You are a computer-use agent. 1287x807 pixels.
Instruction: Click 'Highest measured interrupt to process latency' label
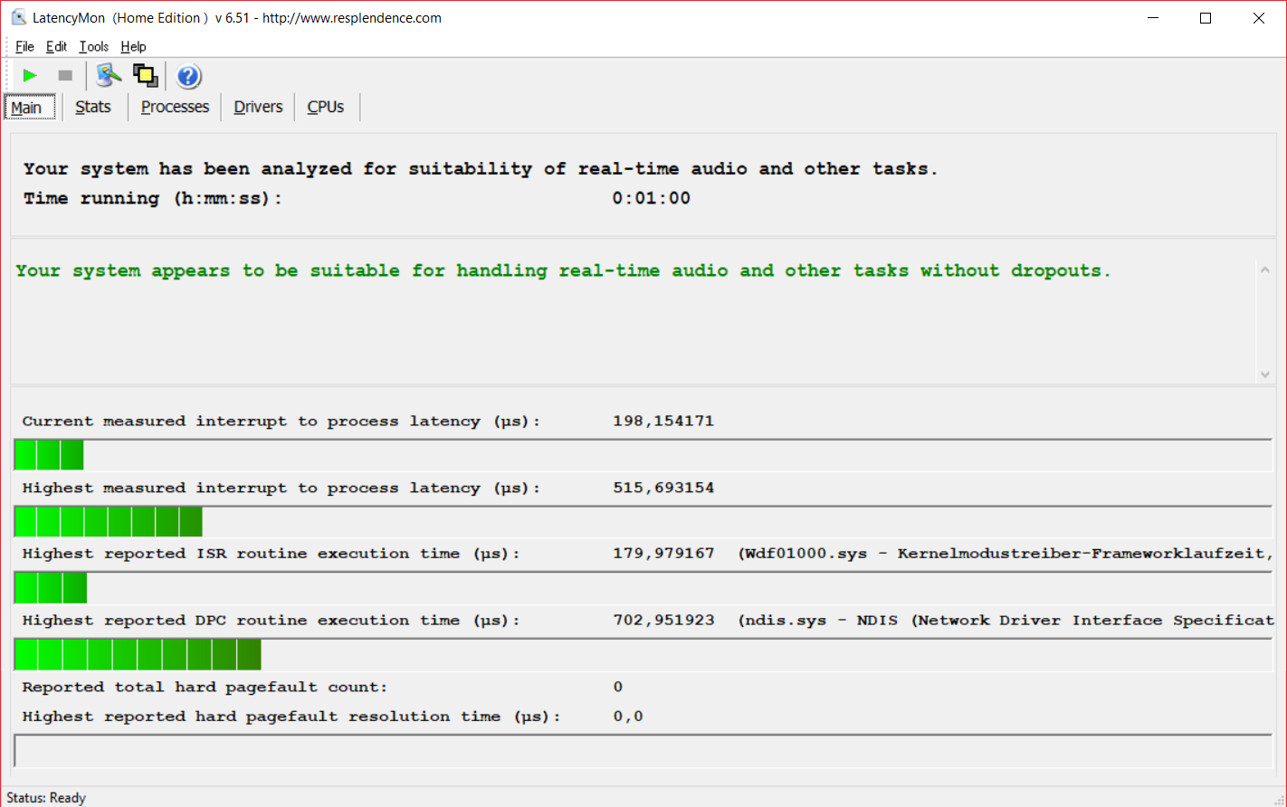(281, 489)
